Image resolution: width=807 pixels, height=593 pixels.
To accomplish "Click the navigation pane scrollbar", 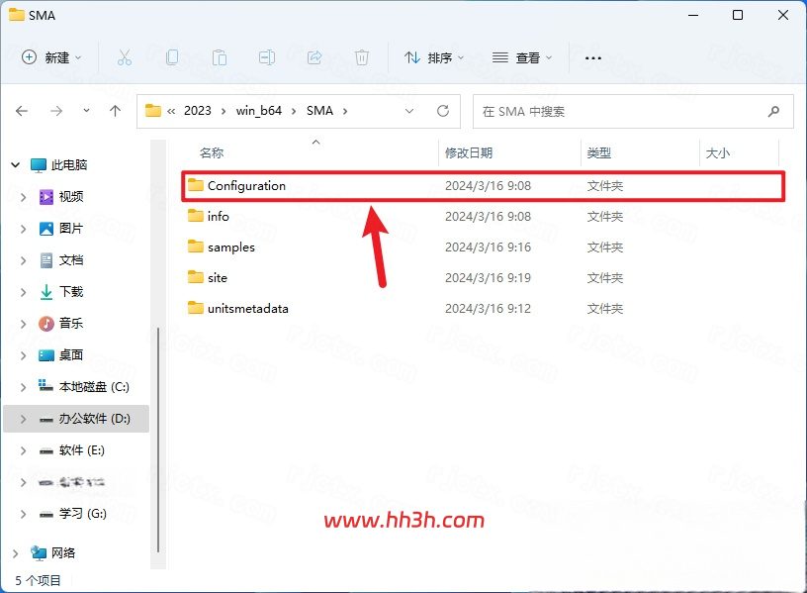I will point(158,439).
